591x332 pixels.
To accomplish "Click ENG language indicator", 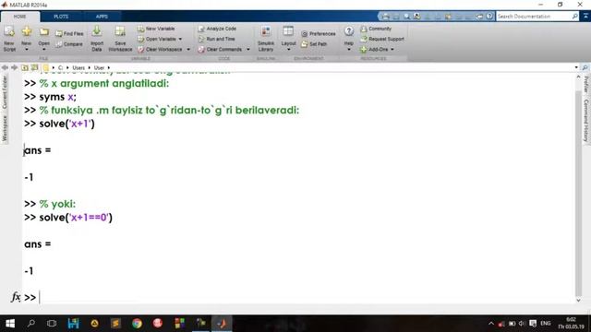I will pos(546,324).
